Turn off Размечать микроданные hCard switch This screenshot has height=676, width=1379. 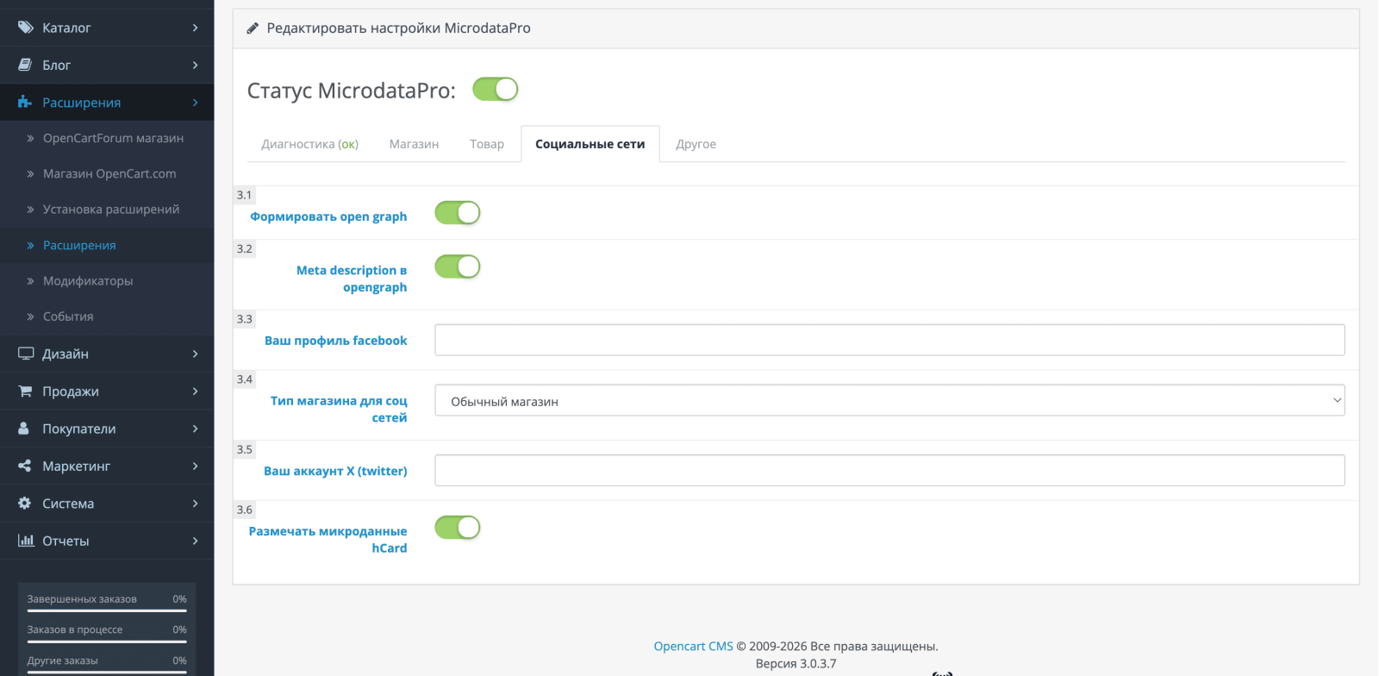tap(458, 528)
